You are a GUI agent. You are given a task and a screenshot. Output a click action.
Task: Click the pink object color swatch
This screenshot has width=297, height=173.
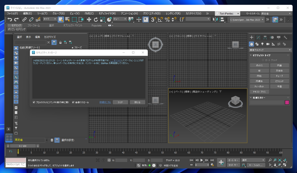click(287, 102)
